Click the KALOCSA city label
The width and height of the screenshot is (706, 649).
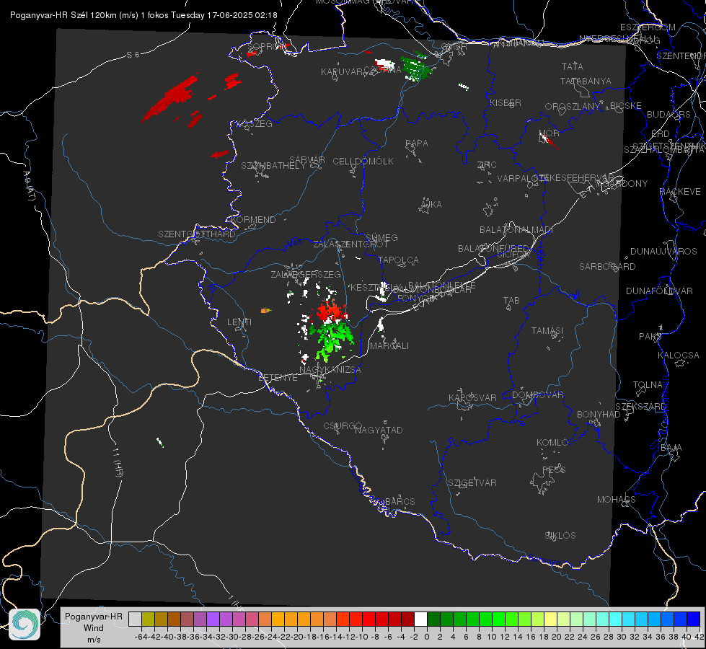[679, 356]
